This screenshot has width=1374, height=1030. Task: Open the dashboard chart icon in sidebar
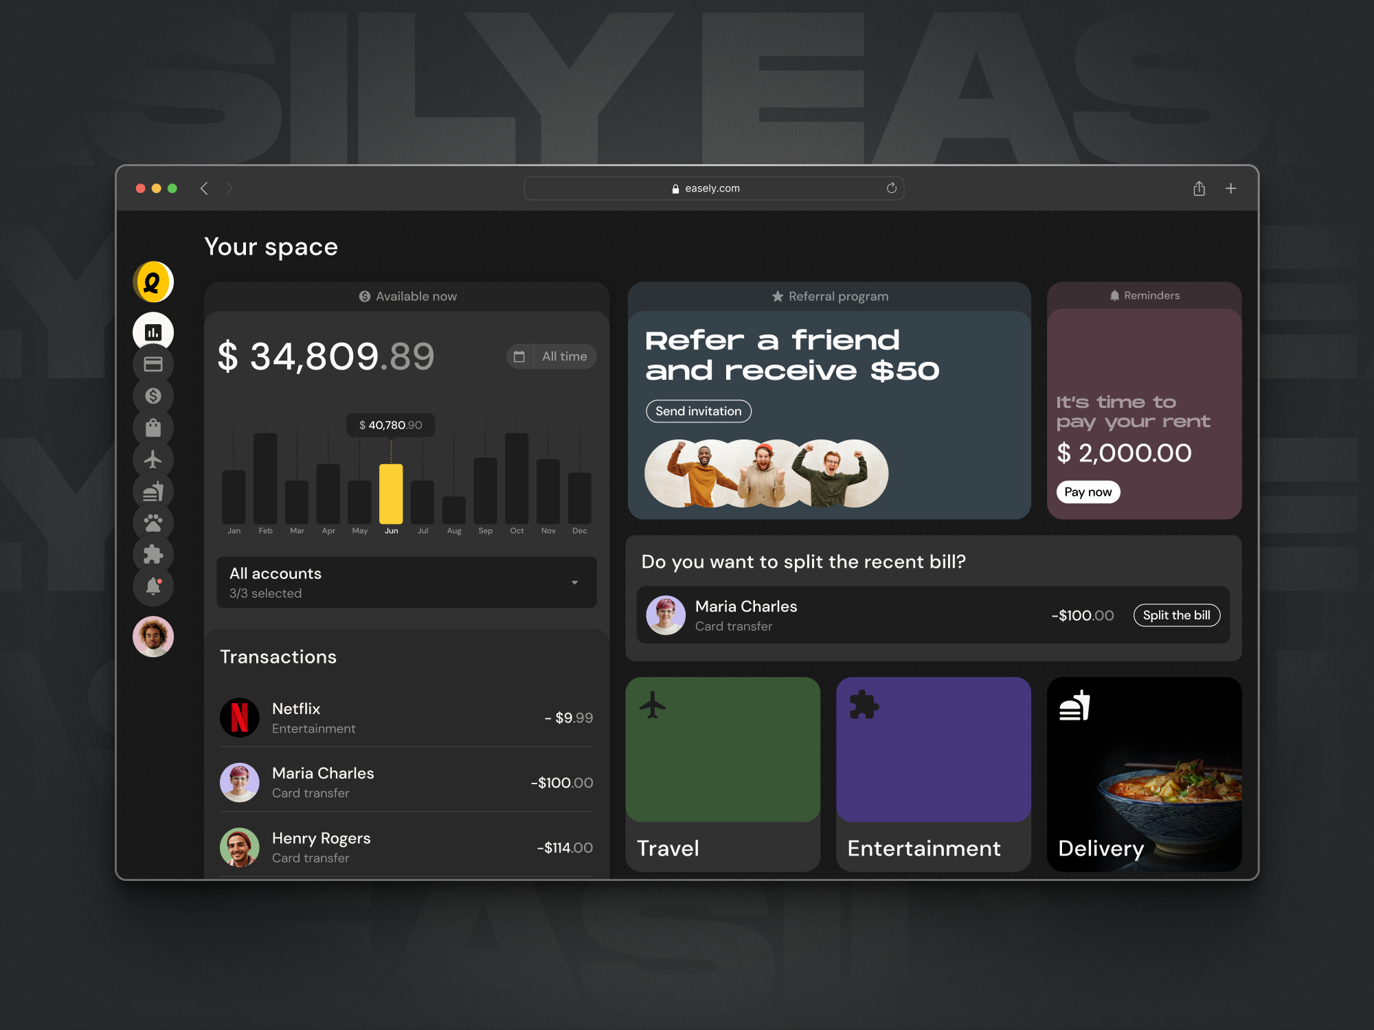pyautogui.click(x=153, y=333)
